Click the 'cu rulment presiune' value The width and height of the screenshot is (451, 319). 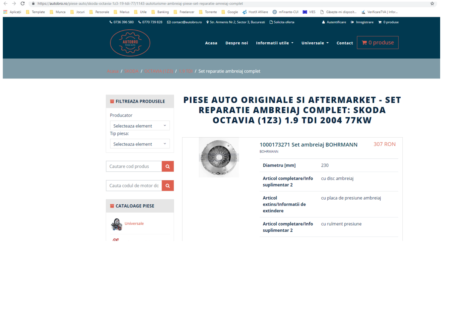341,224
